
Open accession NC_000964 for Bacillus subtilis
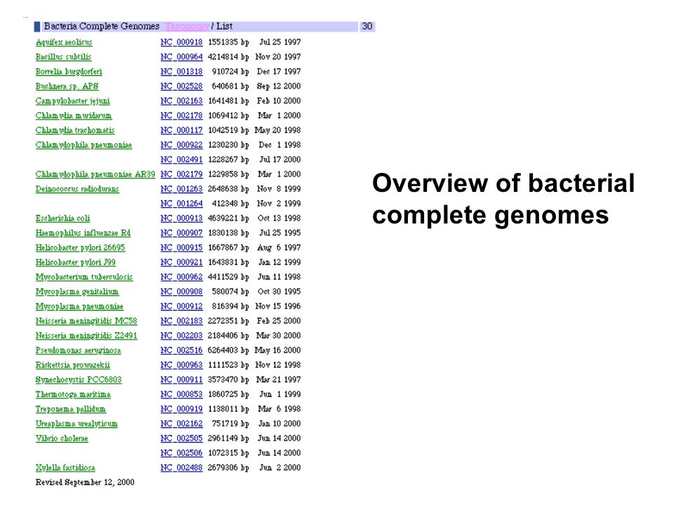[x=181, y=57]
